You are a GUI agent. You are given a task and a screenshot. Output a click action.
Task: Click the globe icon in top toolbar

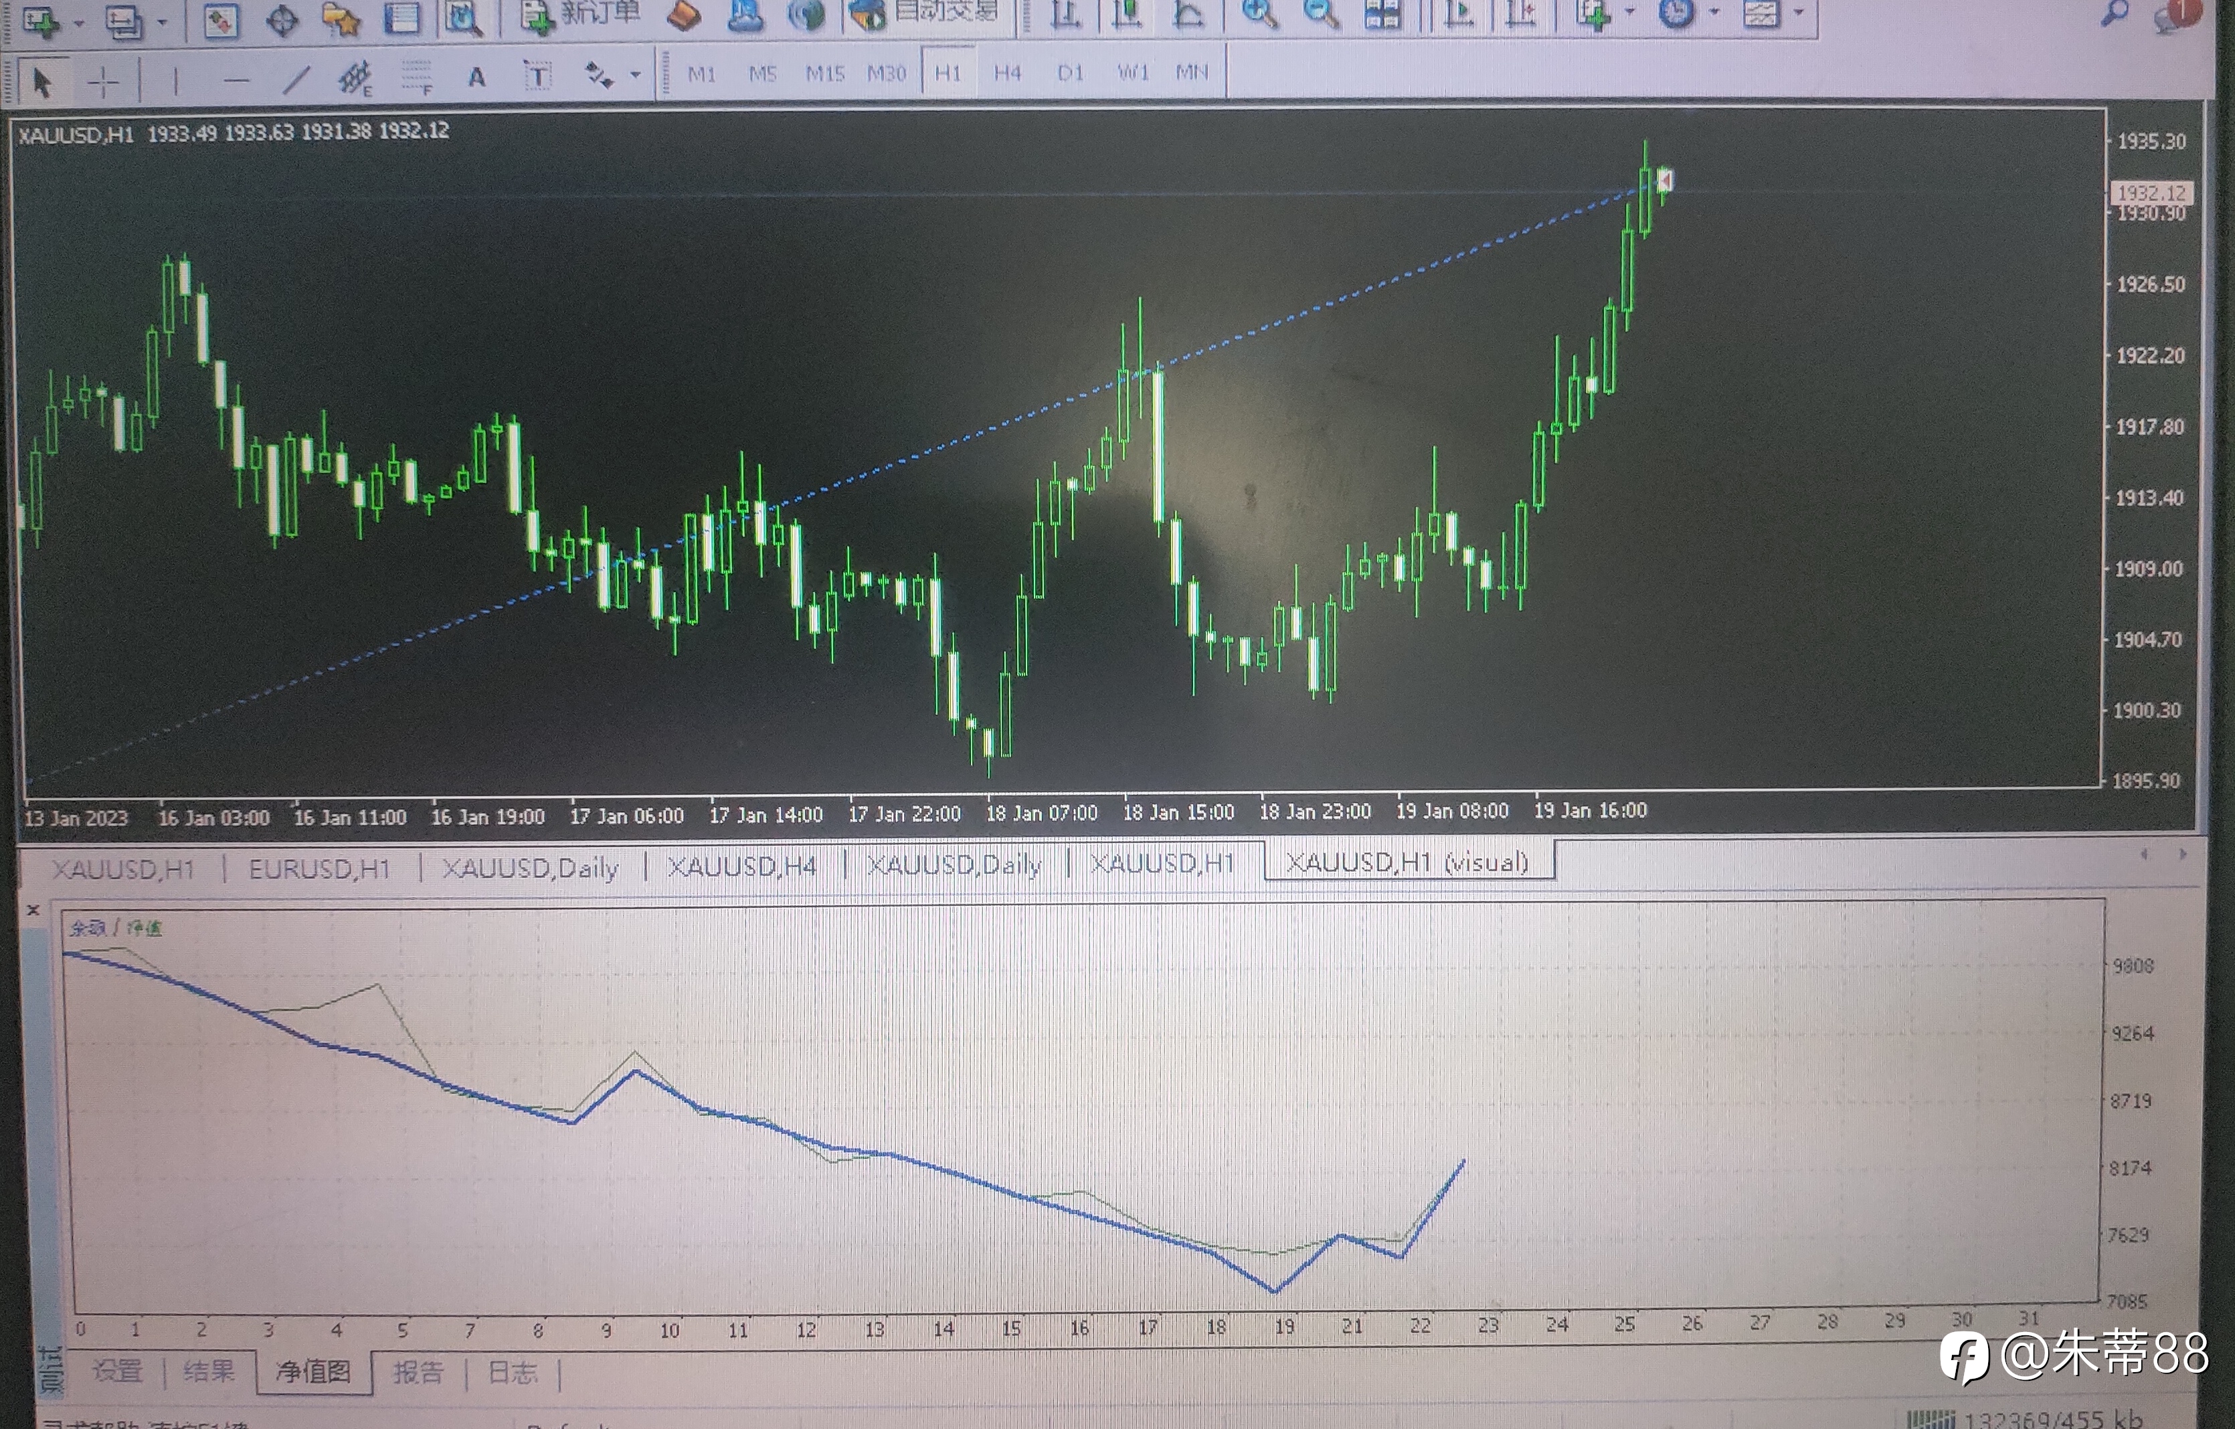(x=806, y=15)
